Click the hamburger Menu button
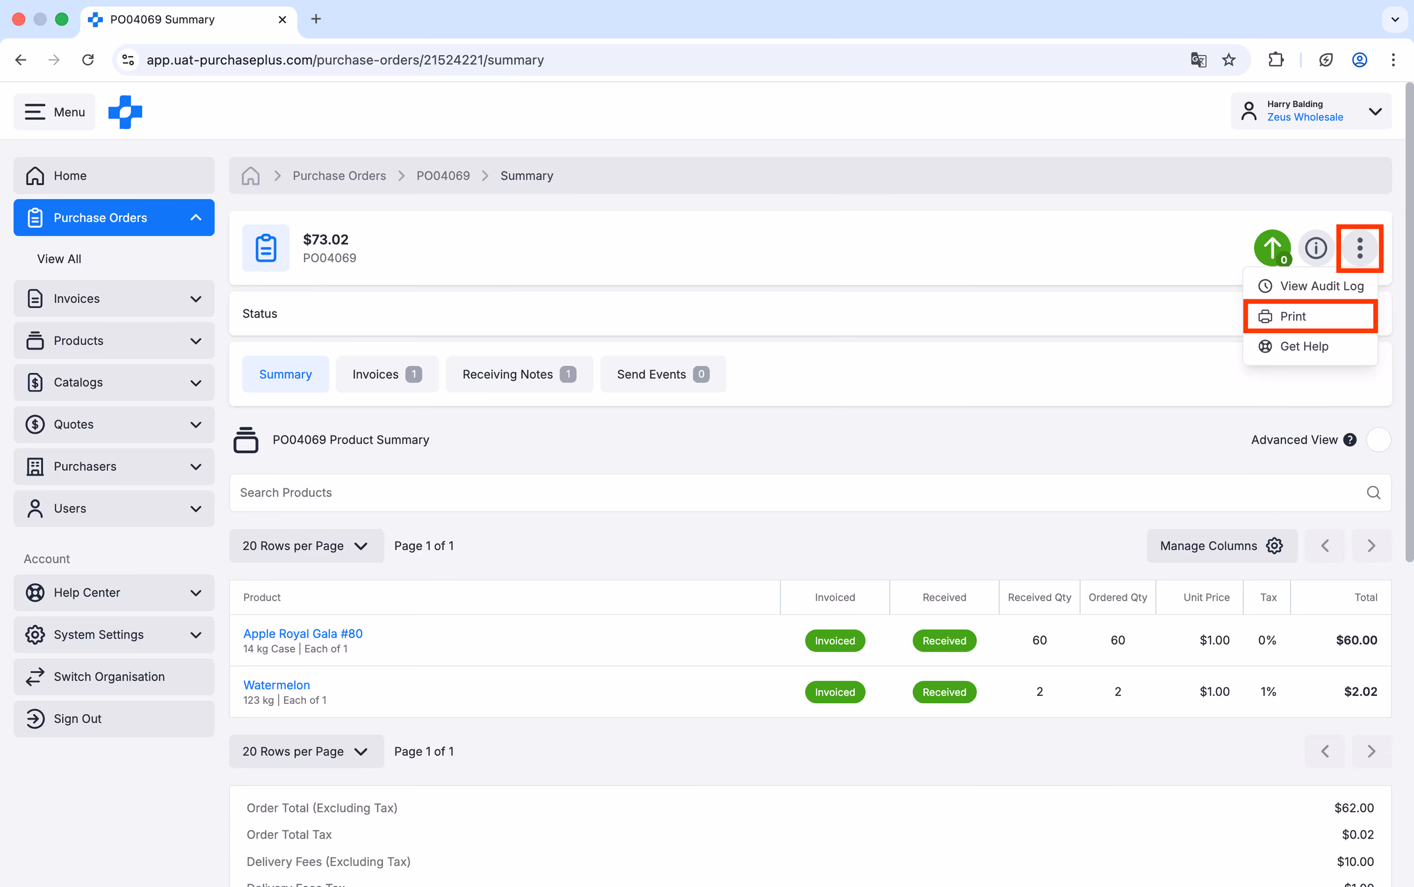 [x=54, y=112]
